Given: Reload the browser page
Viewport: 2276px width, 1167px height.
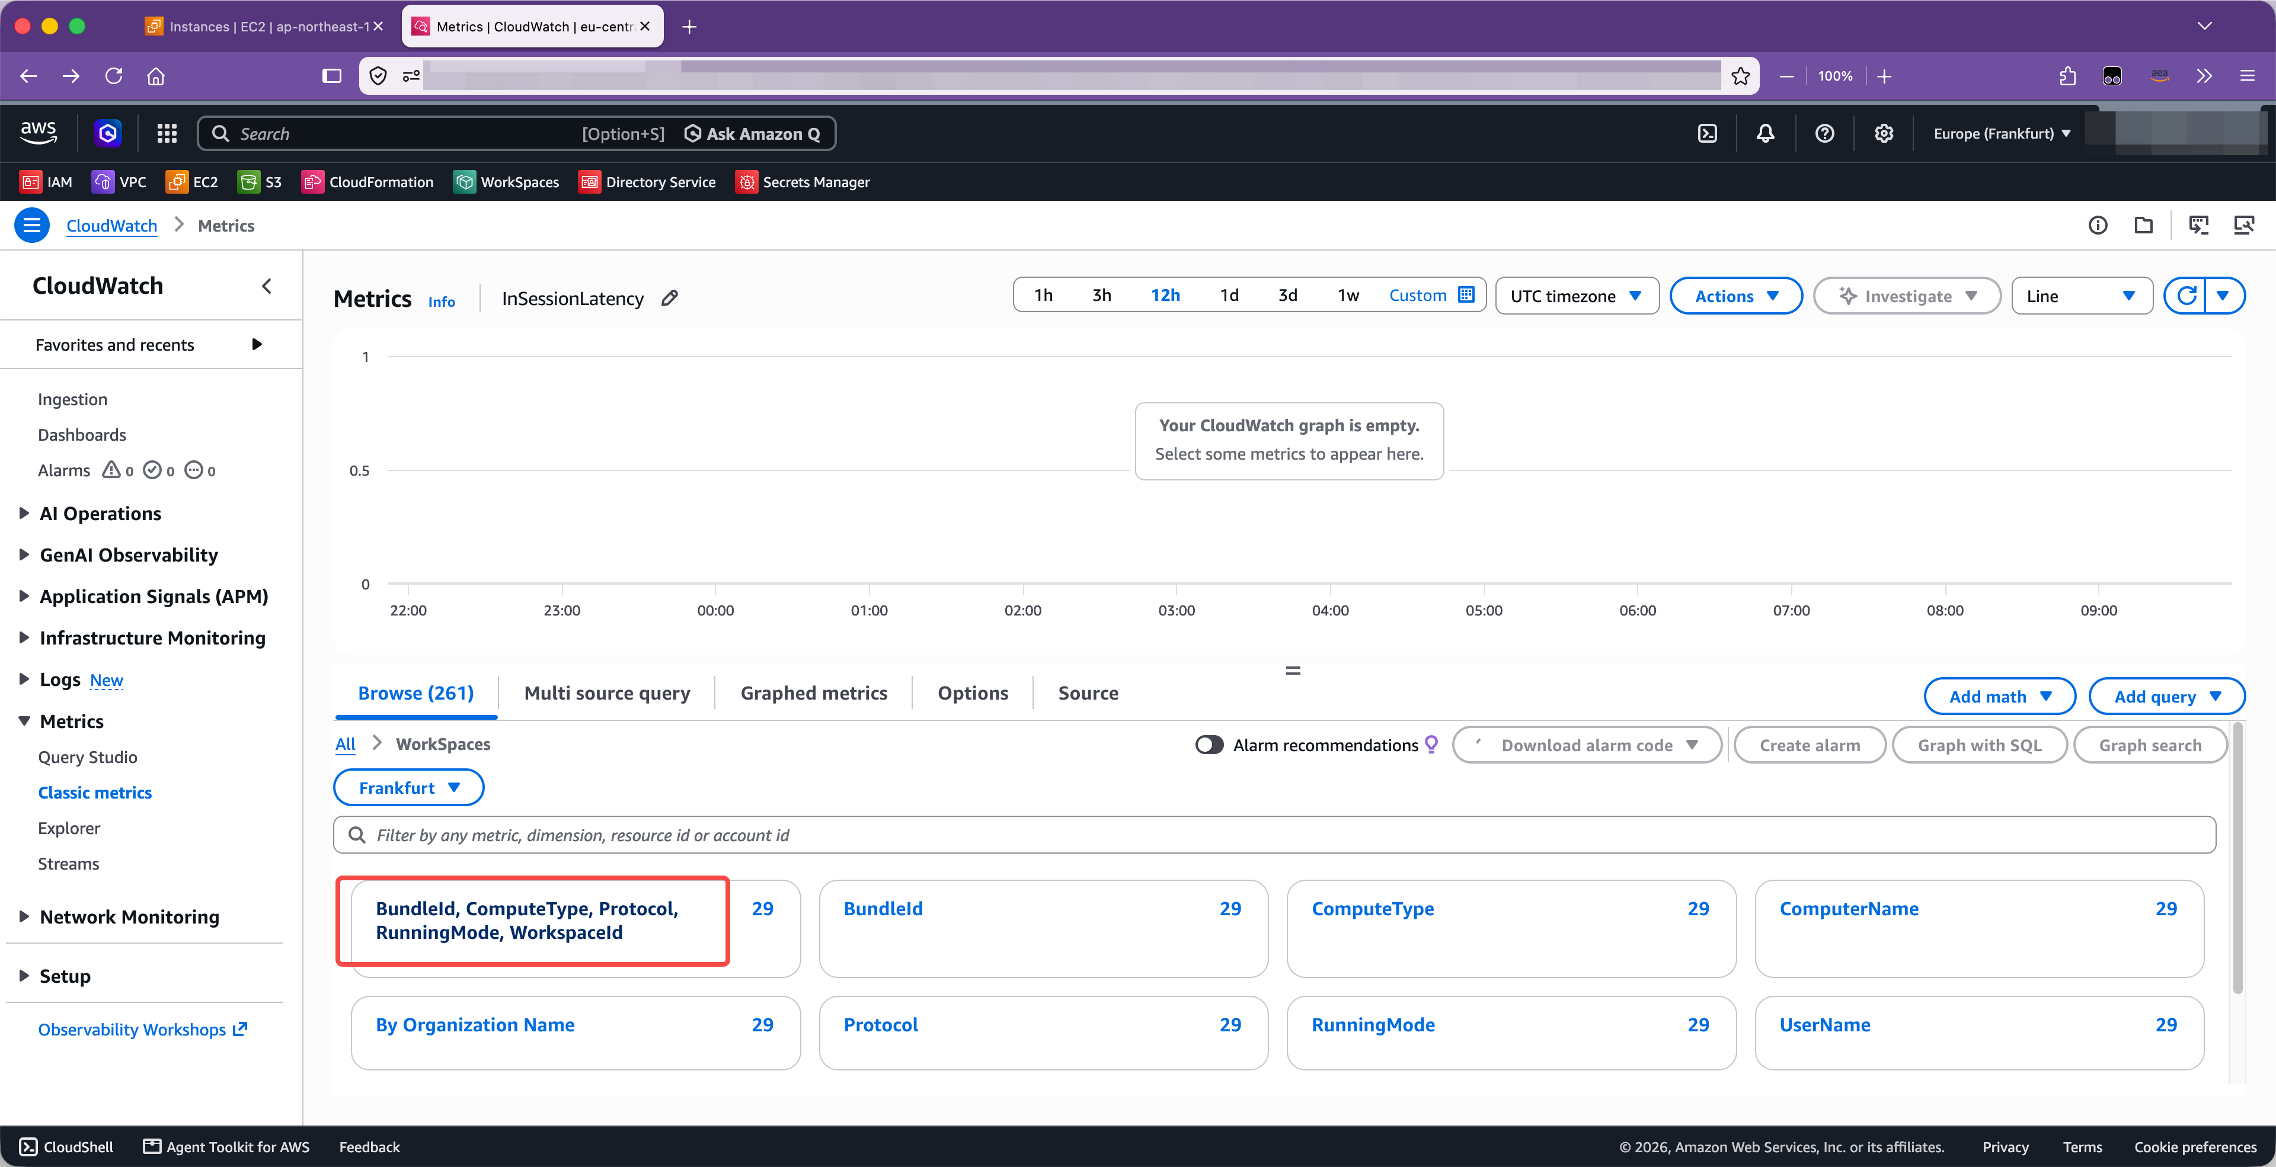Looking at the screenshot, I should click(113, 76).
